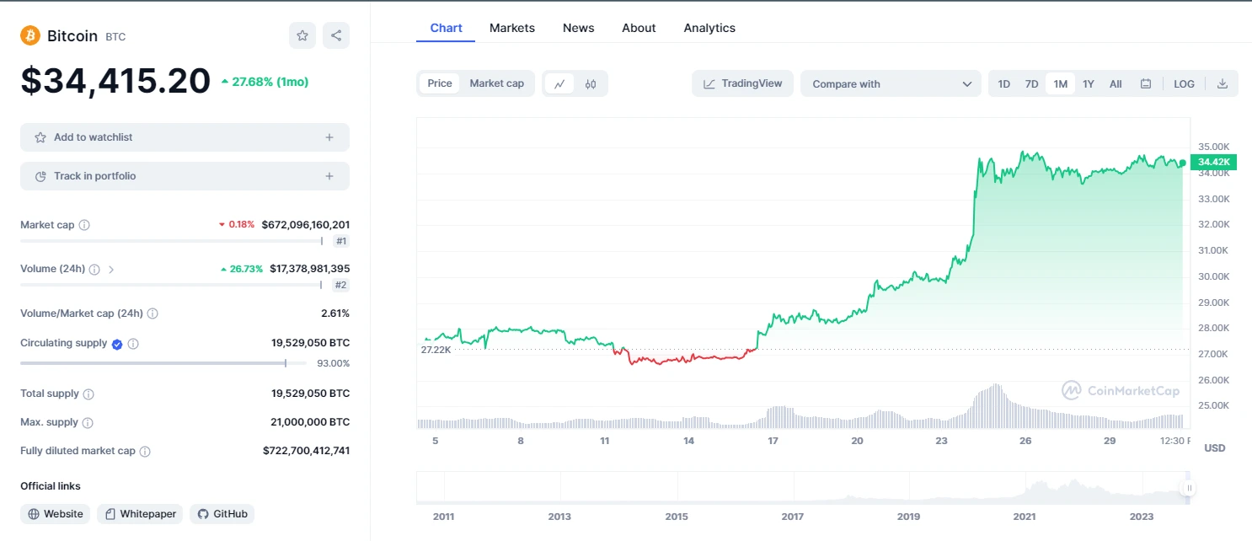
Task: Open the share icon button
Action: (x=336, y=35)
